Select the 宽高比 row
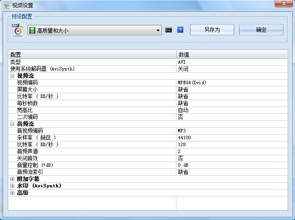295x220 pixels. coord(148,110)
